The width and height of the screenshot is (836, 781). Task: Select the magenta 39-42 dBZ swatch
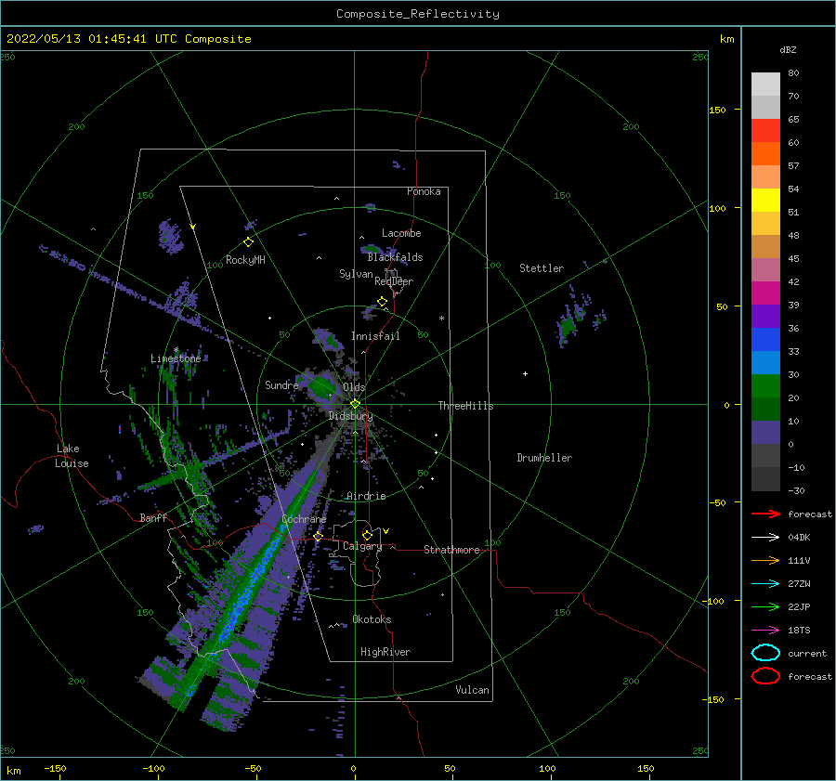point(765,293)
